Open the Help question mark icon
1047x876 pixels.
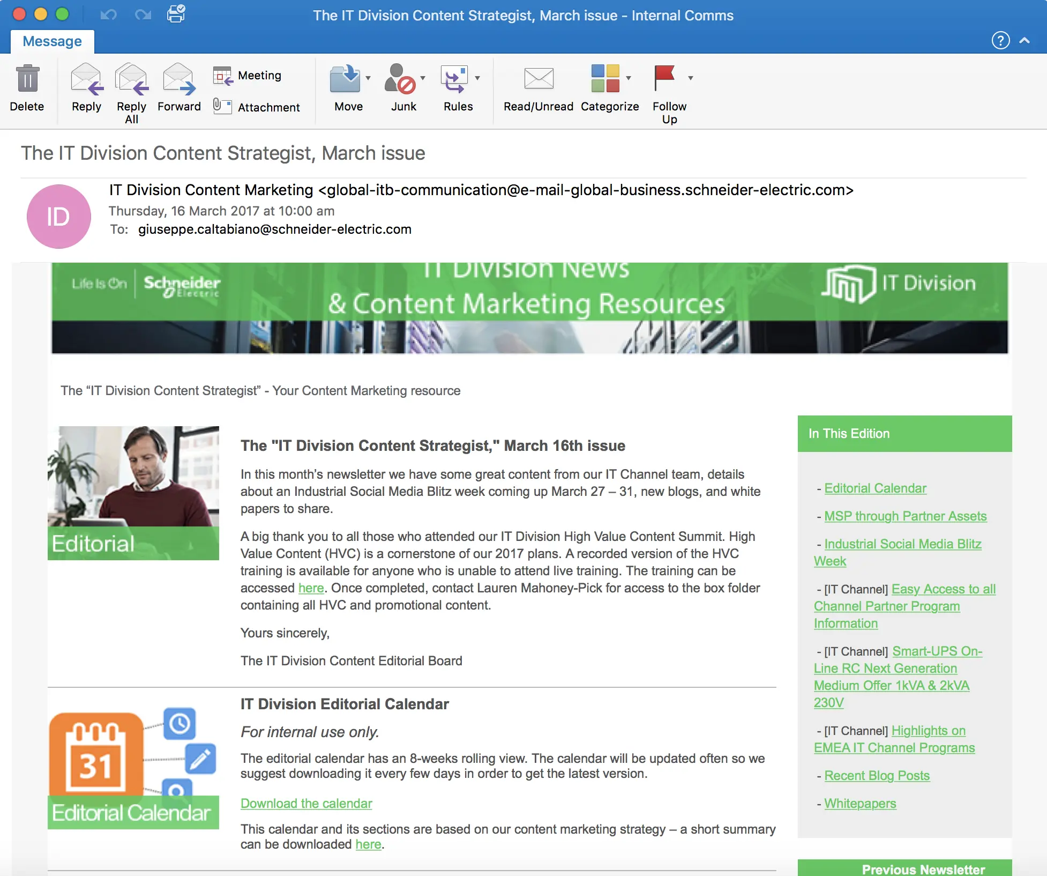pos(1000,40)
